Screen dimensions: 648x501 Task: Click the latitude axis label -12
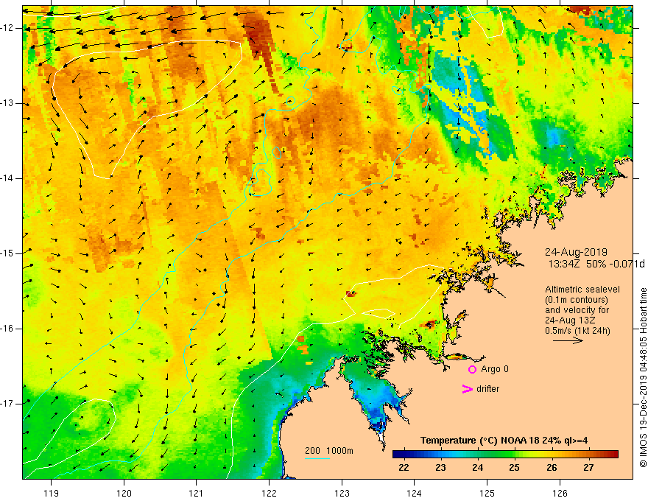pyautogui.click(x=8, y=28)
